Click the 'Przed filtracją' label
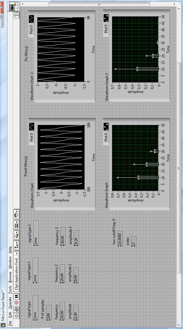 tap(26, 166)
